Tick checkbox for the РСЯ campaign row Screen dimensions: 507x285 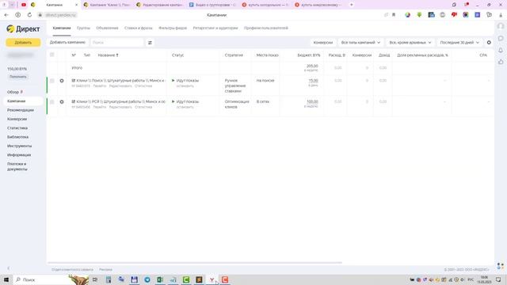click(52, 102)
